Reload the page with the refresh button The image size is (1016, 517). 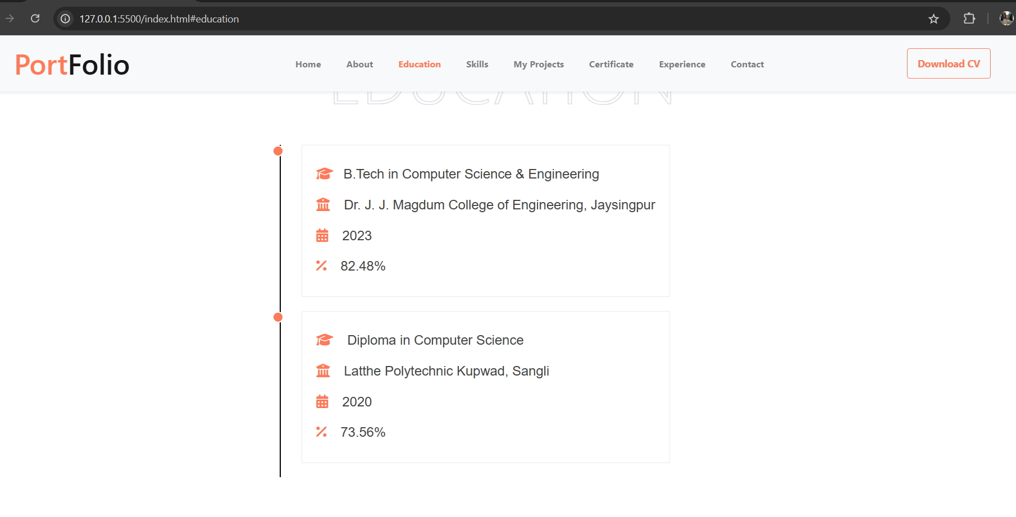point(35,19)
